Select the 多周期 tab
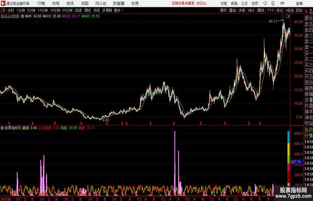Screen dimensions: 313x201 [x=107, y=10]
